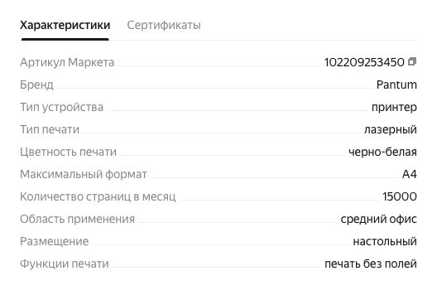Click the настольный placement value
Screen dimensions: 437x300
point(385,241)
